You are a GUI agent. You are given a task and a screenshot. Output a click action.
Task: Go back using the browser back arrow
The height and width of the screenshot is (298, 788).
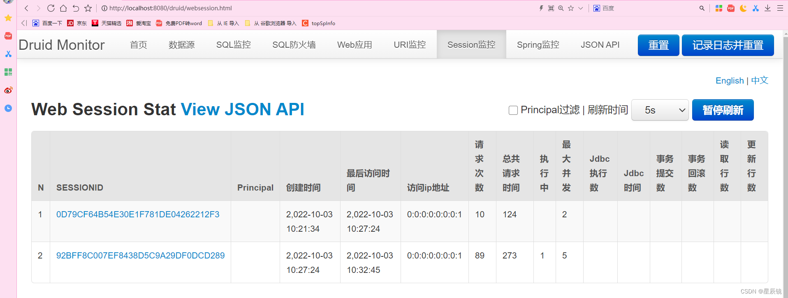point(26,8)
